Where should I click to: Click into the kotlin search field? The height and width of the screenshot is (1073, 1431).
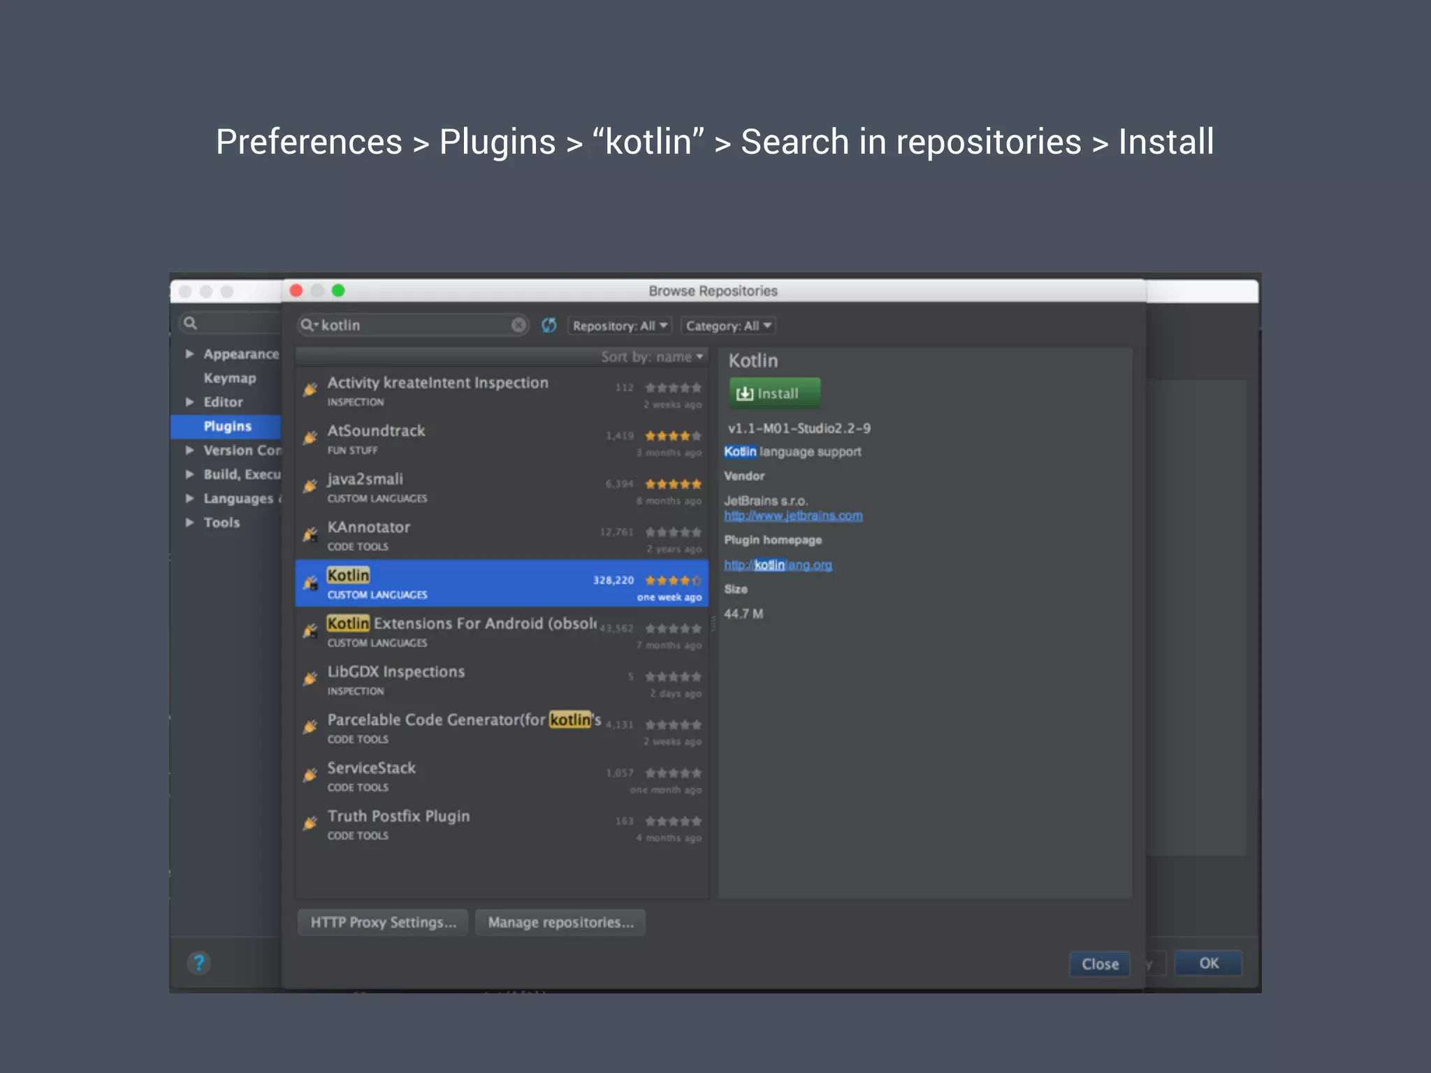414,325
